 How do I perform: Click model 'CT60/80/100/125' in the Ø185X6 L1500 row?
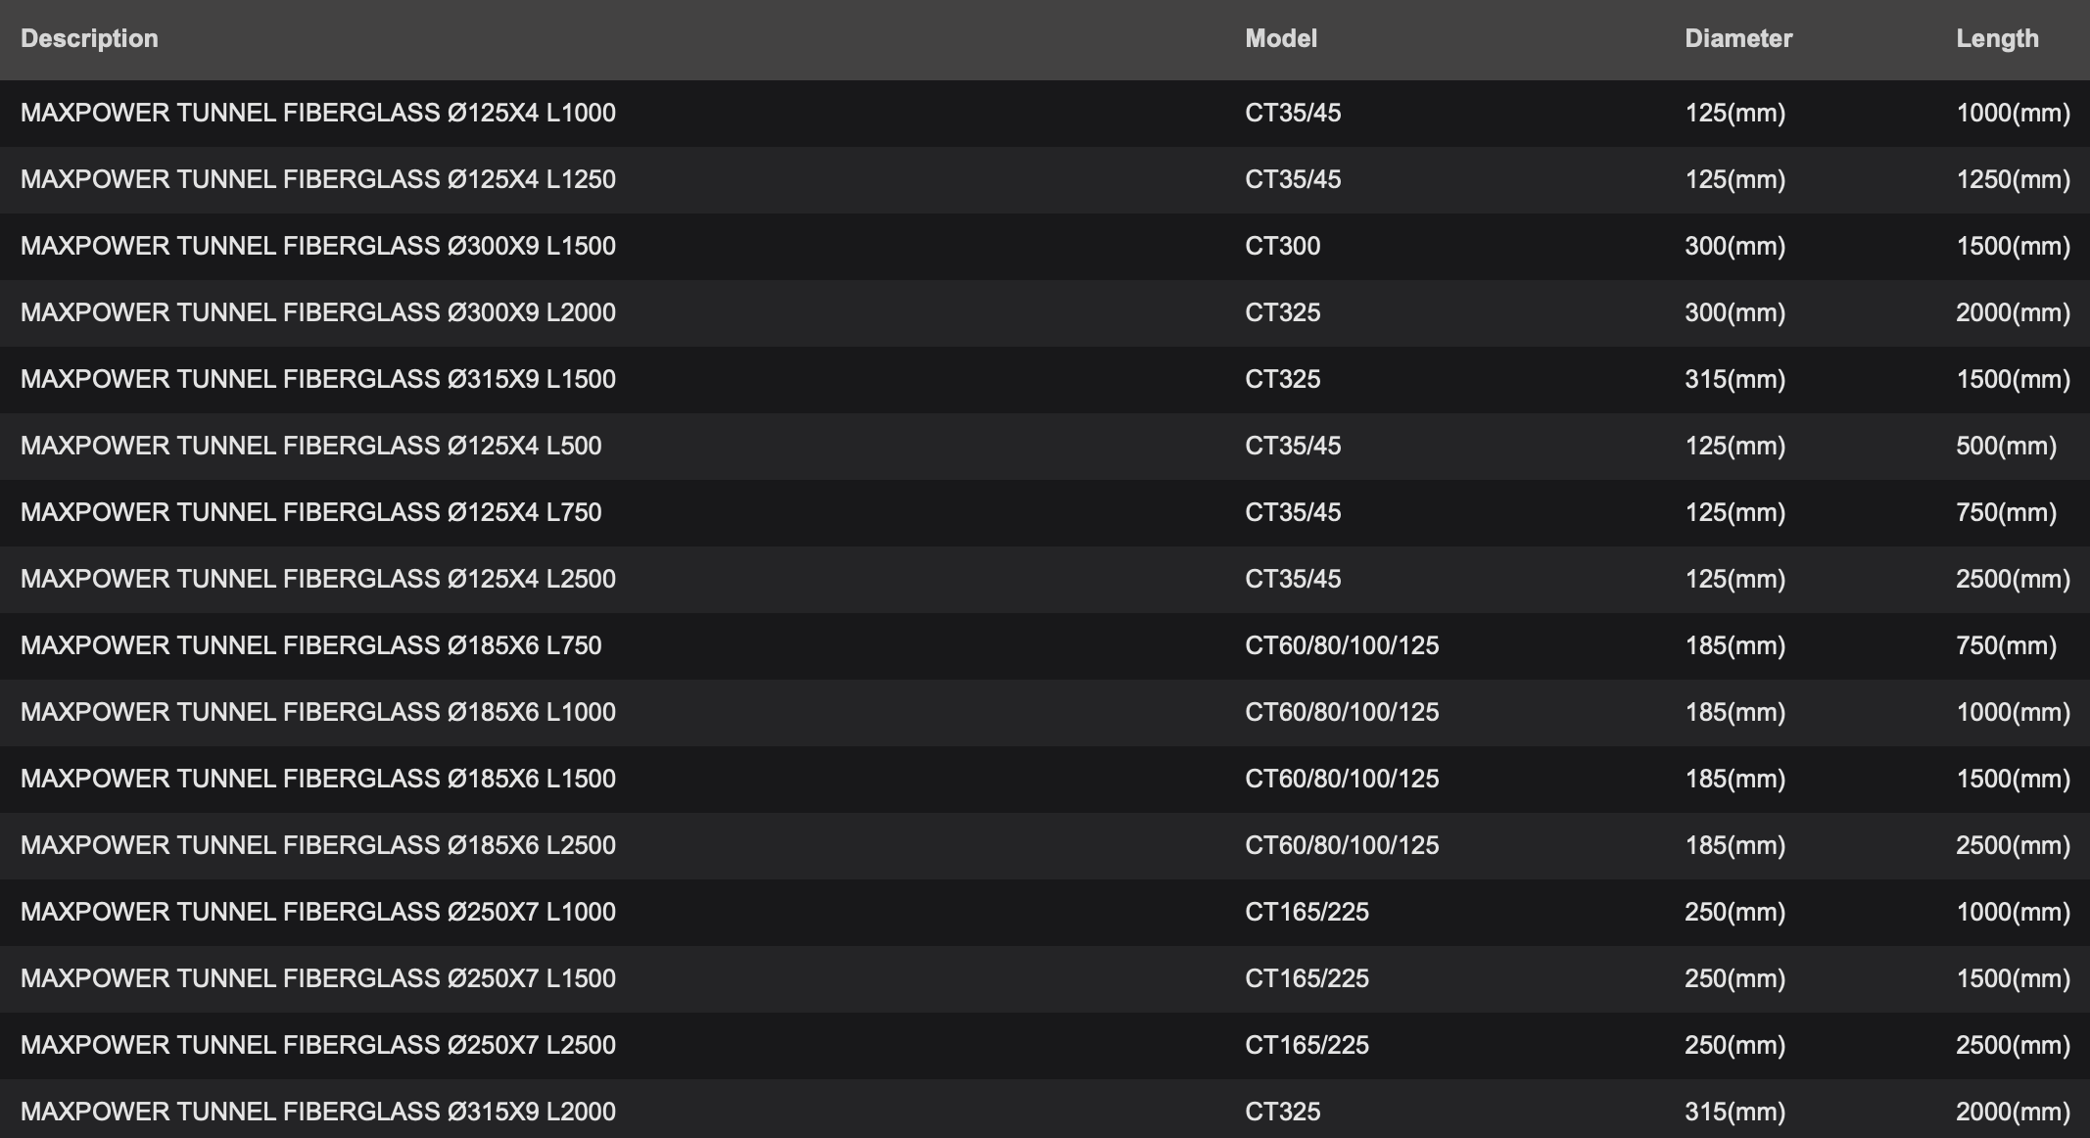[x=1342, y=779]
